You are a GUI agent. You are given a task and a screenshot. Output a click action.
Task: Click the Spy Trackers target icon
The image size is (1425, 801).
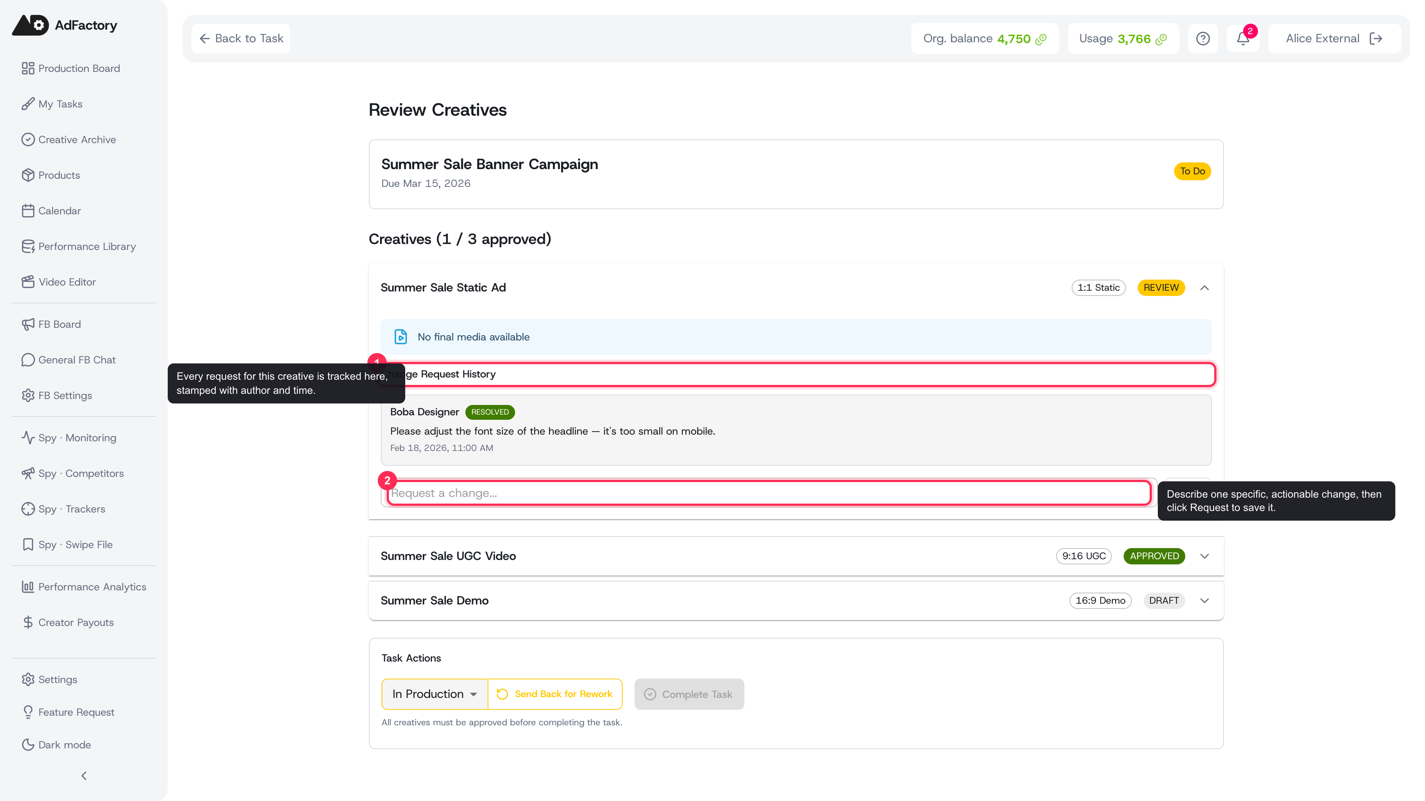tap(28, 508)
